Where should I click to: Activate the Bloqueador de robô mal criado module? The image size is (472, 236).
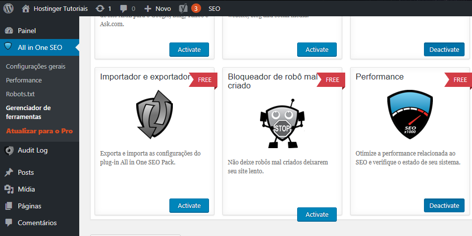click(316, 214)
